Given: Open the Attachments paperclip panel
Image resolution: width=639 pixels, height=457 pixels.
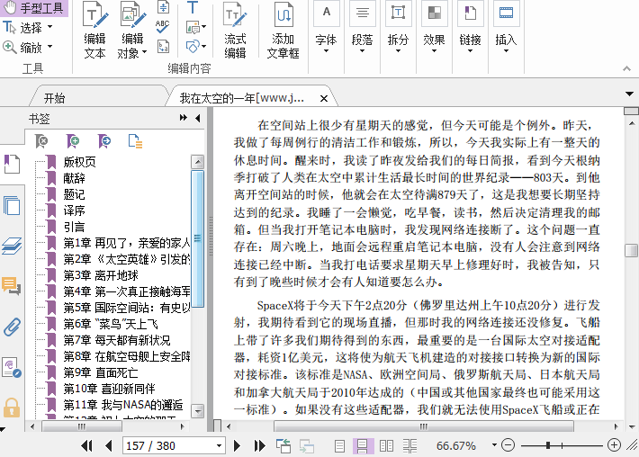Looking at the screenshot, I should [x=12, y=326].
